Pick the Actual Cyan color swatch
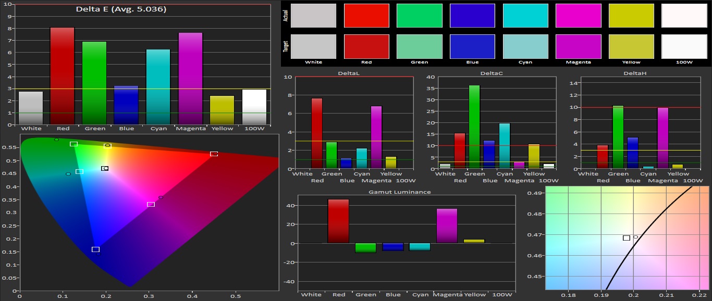The image size is (712, 301). [525, 16]
